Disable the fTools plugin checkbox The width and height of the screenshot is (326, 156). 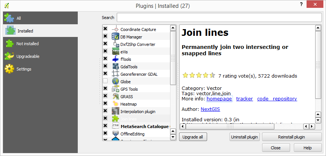(x=105, y=59)
